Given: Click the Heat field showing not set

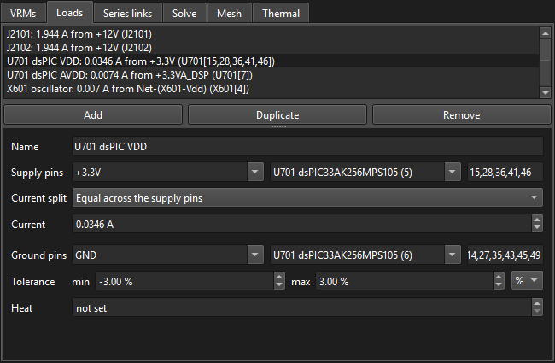Looking at the screenshot, I should (302, 307).
